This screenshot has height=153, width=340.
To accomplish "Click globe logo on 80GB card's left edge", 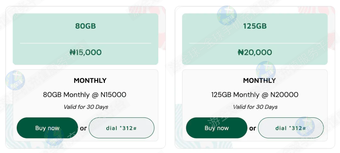I will [15, 80].
